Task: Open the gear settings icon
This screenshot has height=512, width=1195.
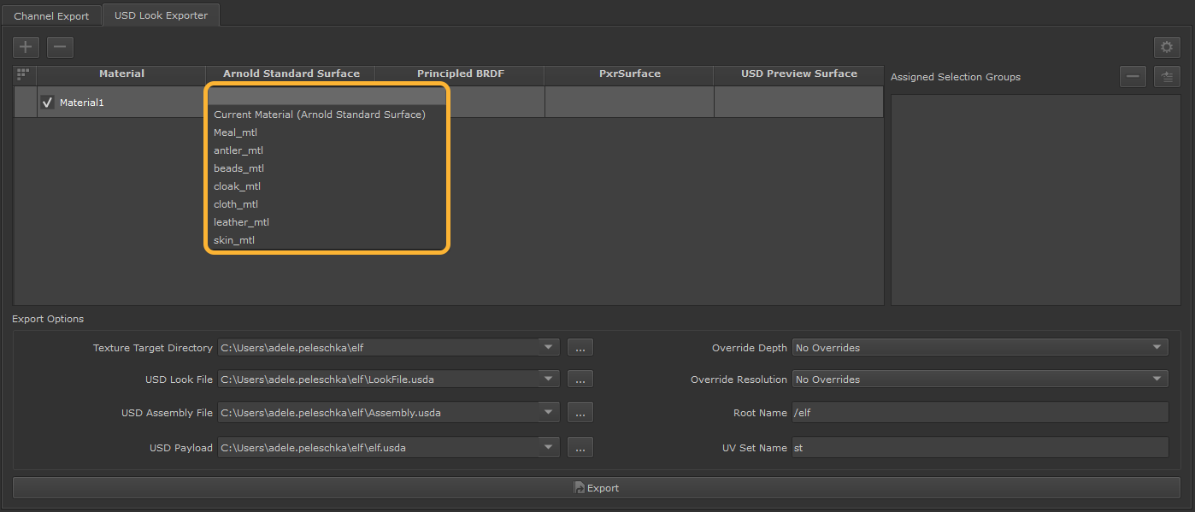Action: coord(1166,48)
